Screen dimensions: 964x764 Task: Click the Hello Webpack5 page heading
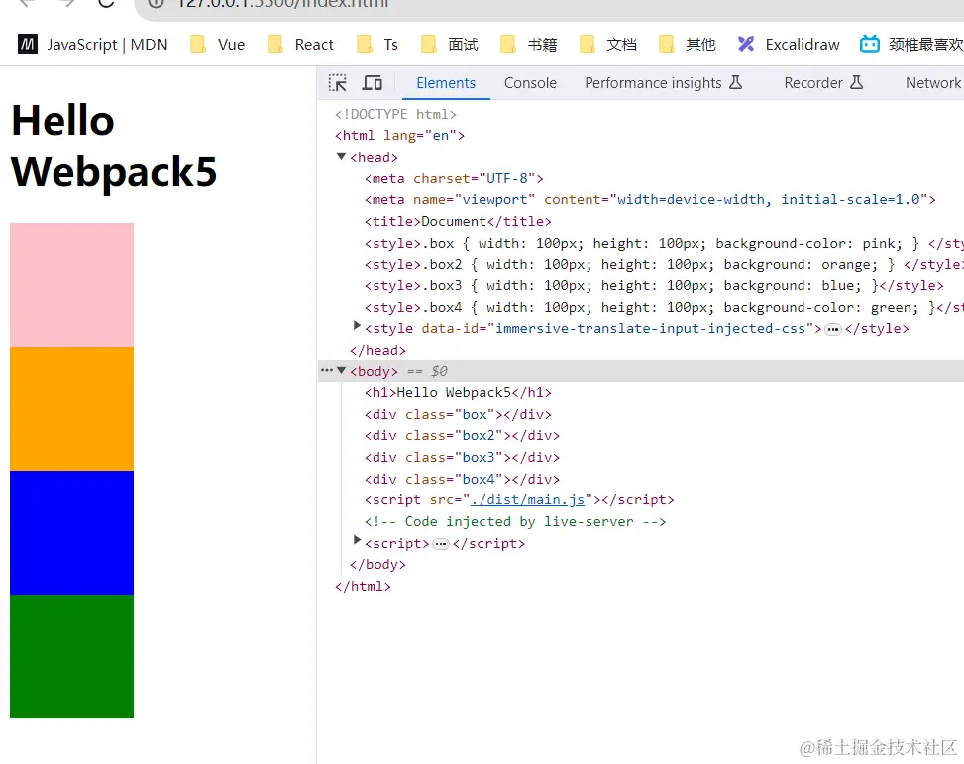pyautogui.click(x=114, y=146)
